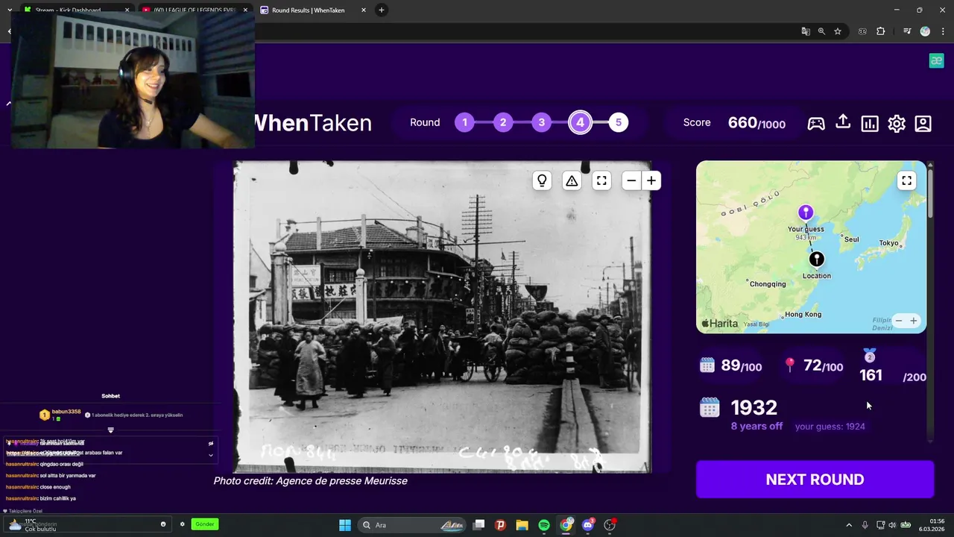The image size is (954, 537).
Task: Click the translate page icon in address bar
Action: coord(806,31)
